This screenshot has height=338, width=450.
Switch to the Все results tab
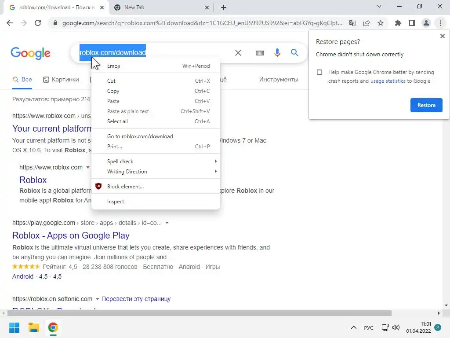pos(22,80)
